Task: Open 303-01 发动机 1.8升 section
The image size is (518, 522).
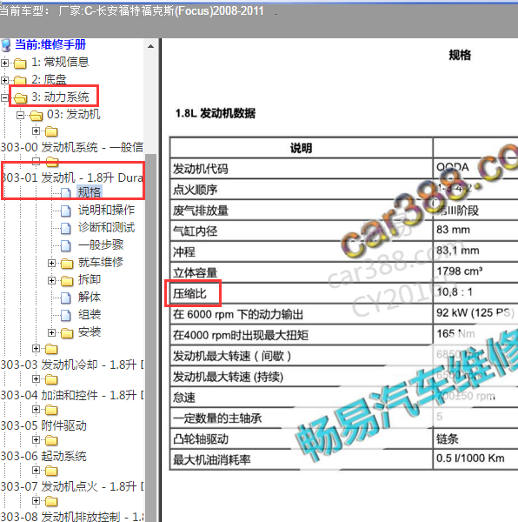Action: click(x=72, y=177)
